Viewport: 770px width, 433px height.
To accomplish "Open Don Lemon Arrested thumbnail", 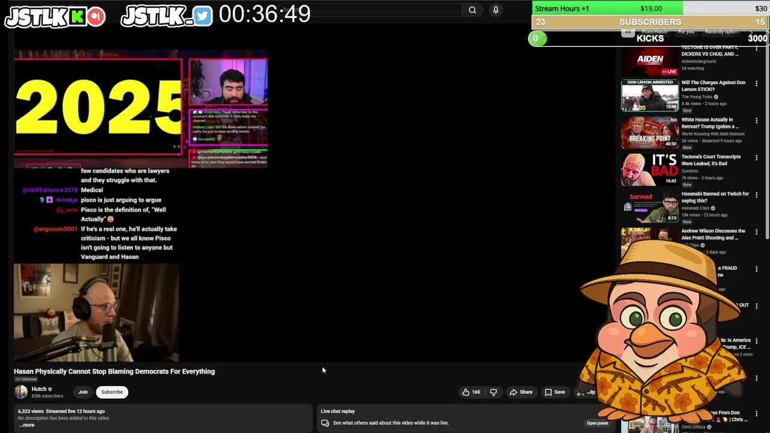I will pyautogui.click(x=650, y=96).
